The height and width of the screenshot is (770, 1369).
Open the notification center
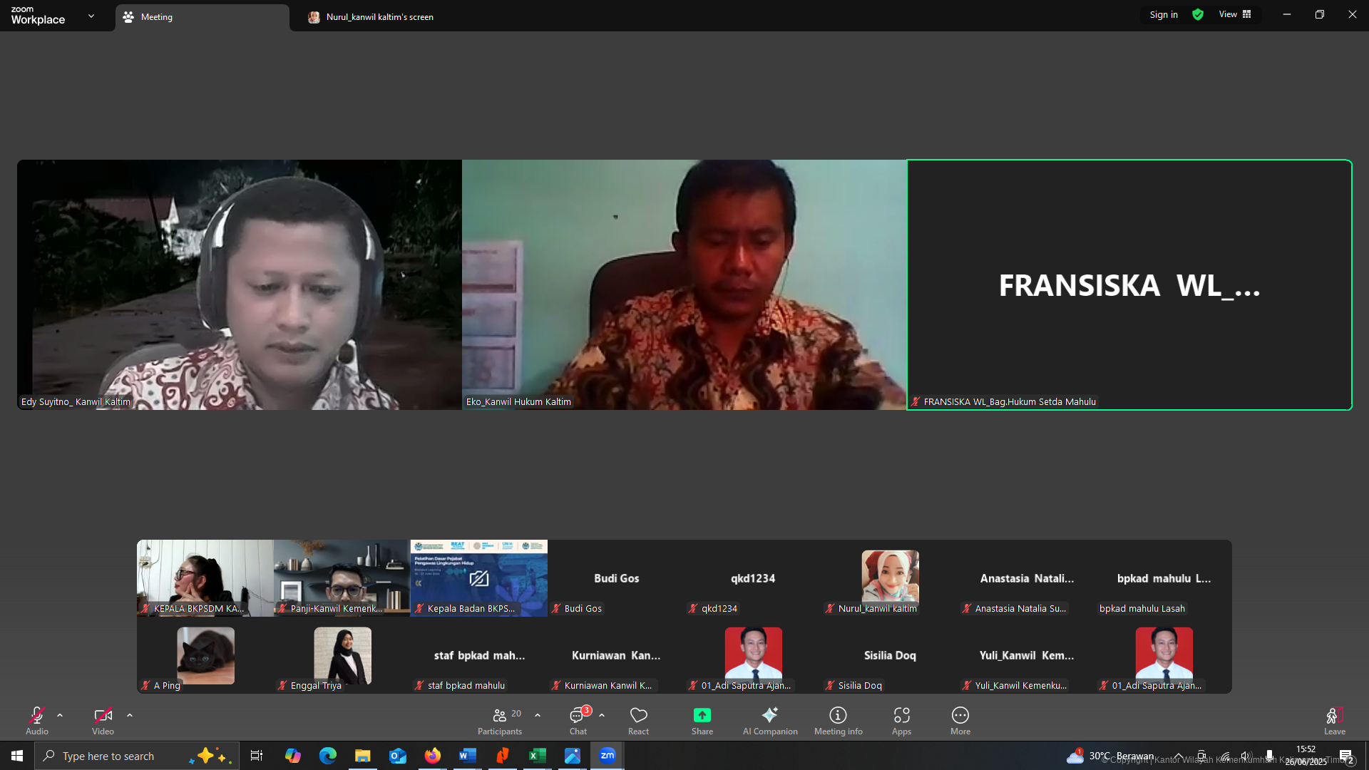click(x=1346, y=756)
